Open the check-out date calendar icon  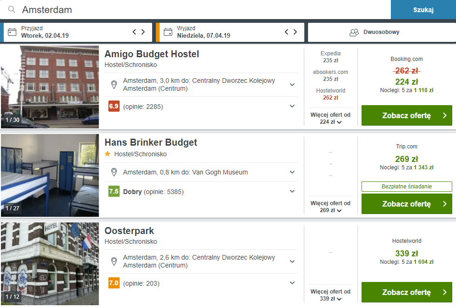pyautogui.click(x=168, y=32)
